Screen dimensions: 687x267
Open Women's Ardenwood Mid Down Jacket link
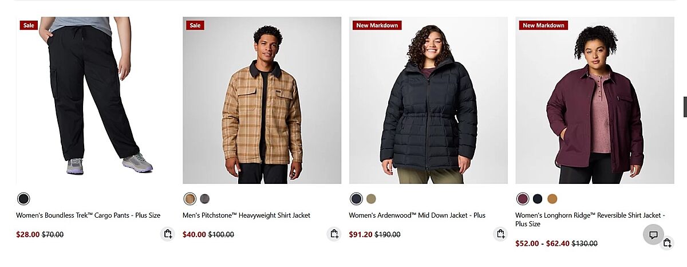click(417, 215)
